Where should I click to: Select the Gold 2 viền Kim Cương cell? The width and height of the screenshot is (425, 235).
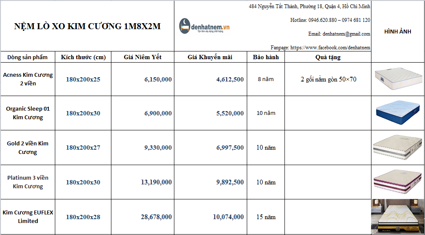pyautogui.click(x=28, y=148)
